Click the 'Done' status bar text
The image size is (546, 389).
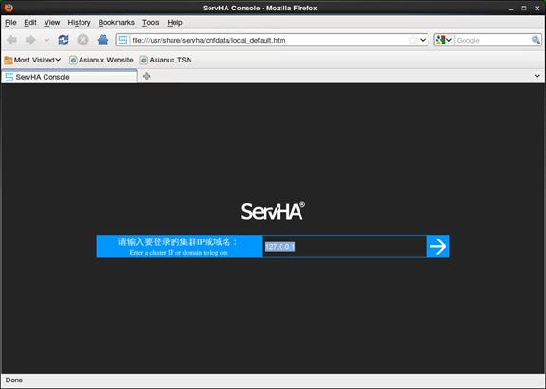click(14, 380)
